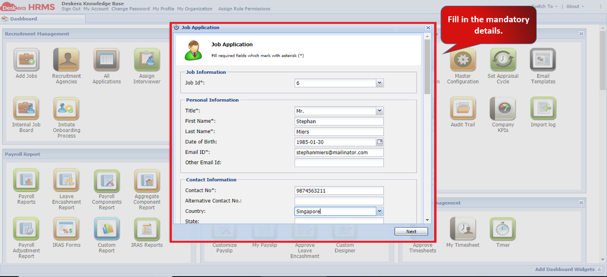Image resolution: width=607 pixels, height=277 pixels.
Task: Click the Next button
Action: (x=411, y=231)
